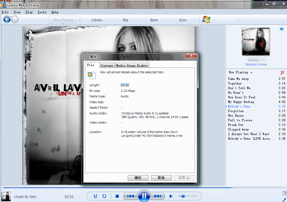Click the 确定 (OK) button
This screenshot has height=202, width=287.
pyautogui.click(x=138, y=178)
